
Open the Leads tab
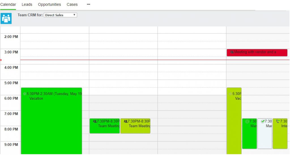click(x=27, y=5)
